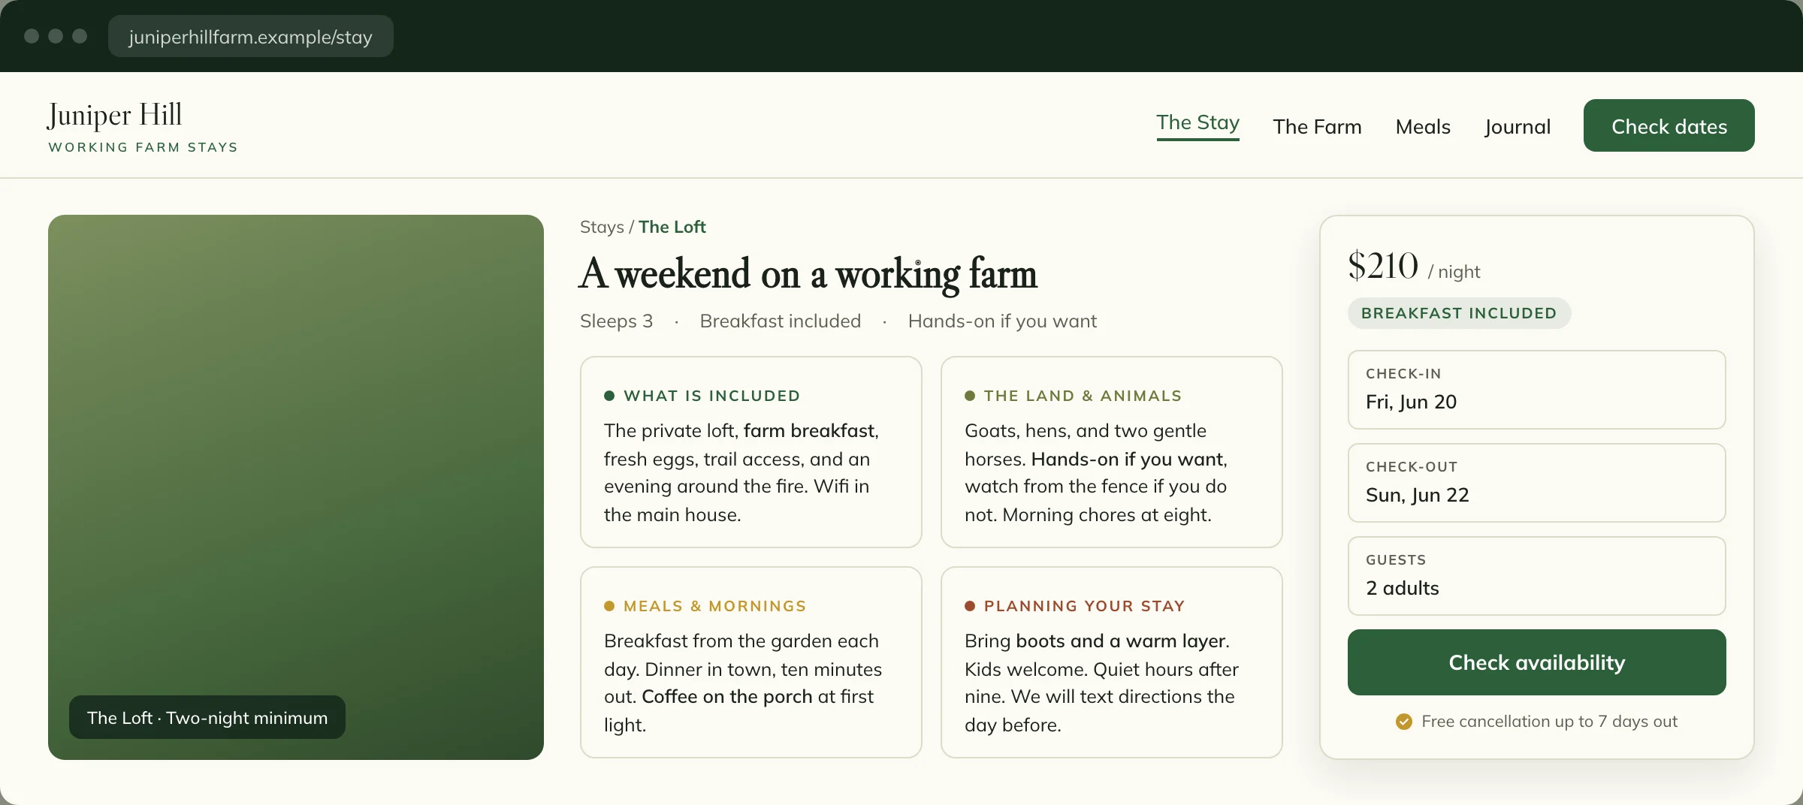Viewport: 1803px width, 805px height.
Task: Click The Loft breadcrumb link
Action: pos(672,227)
